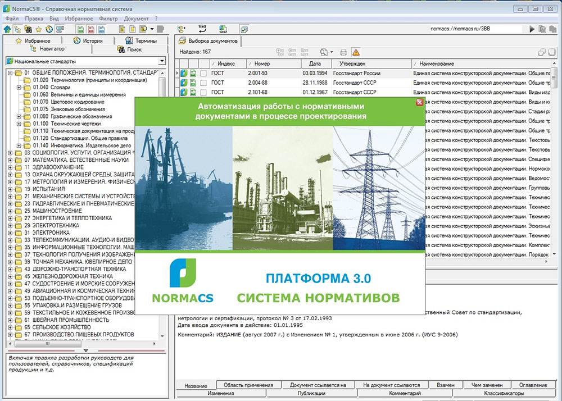Close the NormaCS splash banner
562x401 pixels.
click(419, 102)
